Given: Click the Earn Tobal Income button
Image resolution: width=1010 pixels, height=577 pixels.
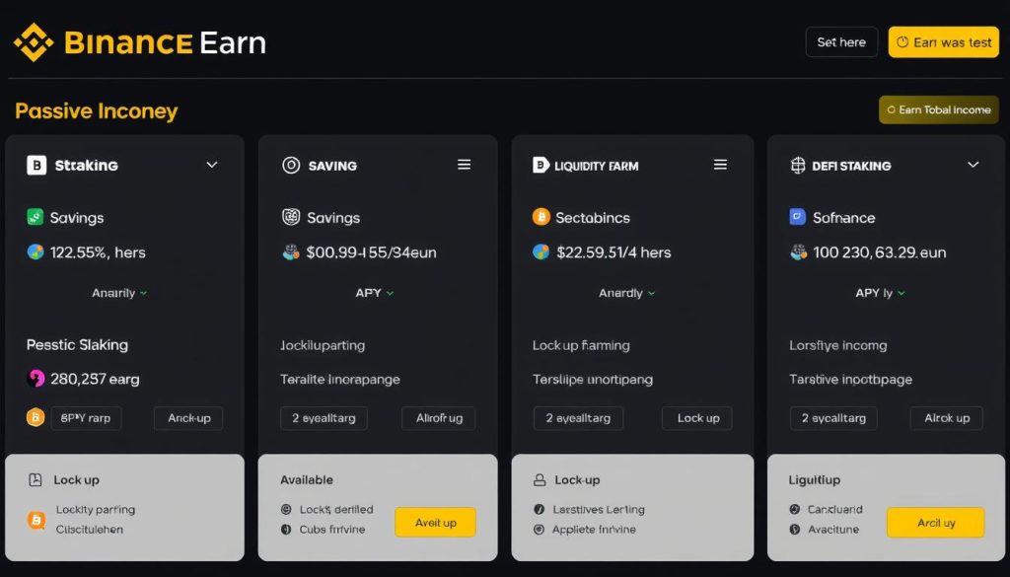Looking at the screenshot, I should point(939,110).
